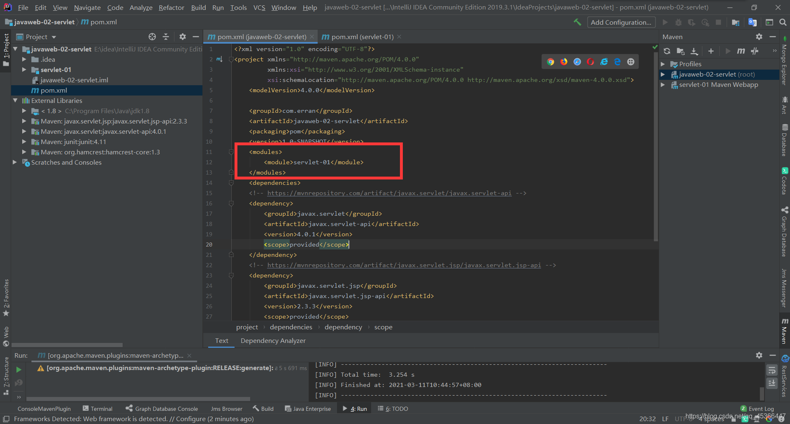The height and width of the screenshot is (424, 790).
Task: Open Project view dropdown selector
Action: click(36, 37)
